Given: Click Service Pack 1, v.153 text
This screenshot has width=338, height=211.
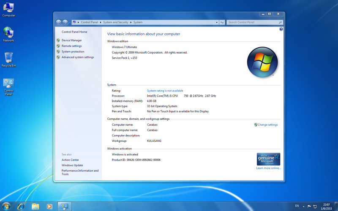Looking at the screenshot, I should [x=124, y=58].
